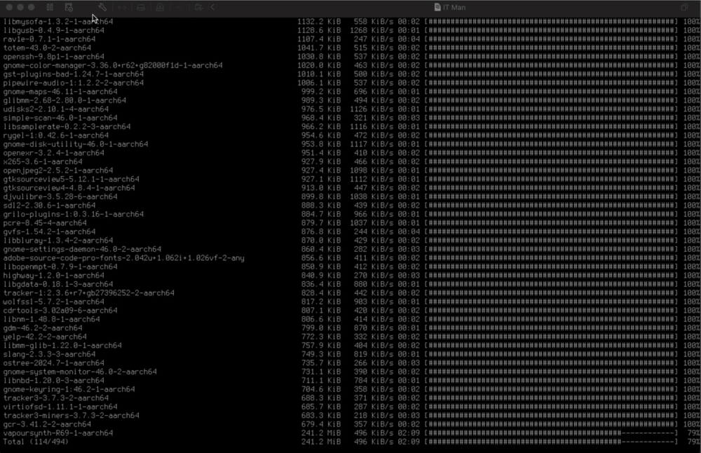Select djvulibre-3.5.28-6-aarch64 text

(60, 197)
